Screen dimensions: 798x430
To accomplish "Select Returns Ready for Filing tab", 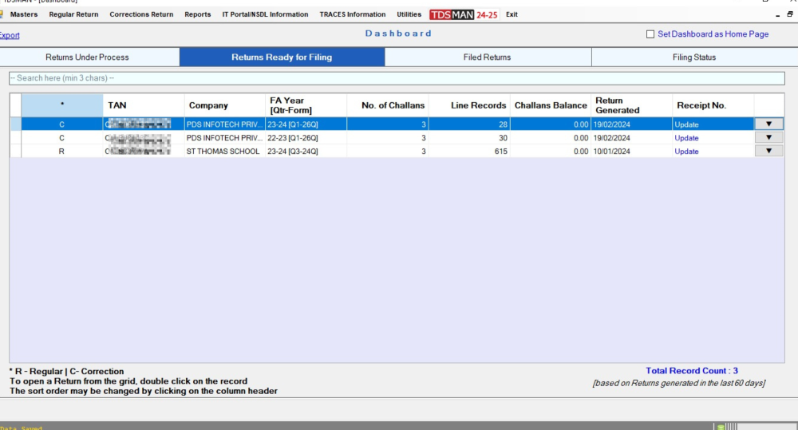I will [x=282, y=57].
